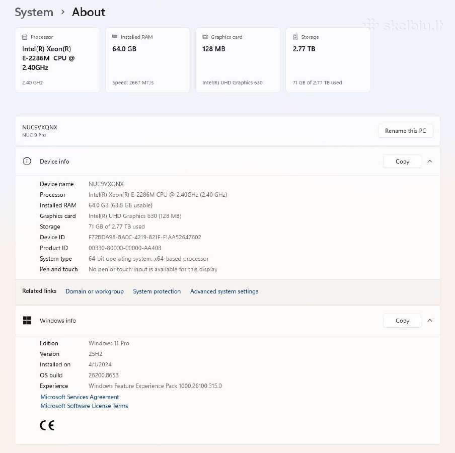Select OS build 26200.8653
Screen dimensions: 455x453
point(104,375)
